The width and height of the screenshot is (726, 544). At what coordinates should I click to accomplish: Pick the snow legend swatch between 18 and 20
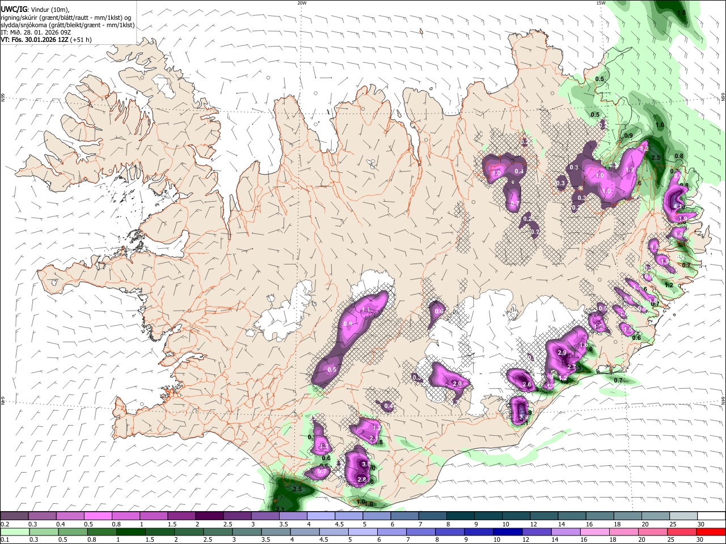(627, 516)
